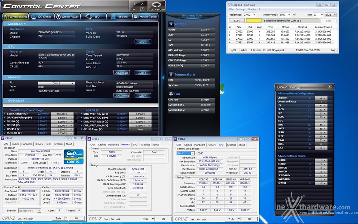Image resolution: width=358 pixels, height=224 pixels.
Task: Click the pop-out arrow icon in Control Center header
Action: tap(142, 9)
